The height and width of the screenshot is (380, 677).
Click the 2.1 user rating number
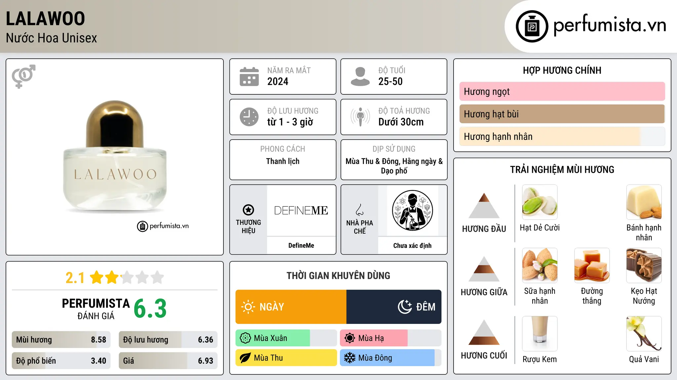(x=75, y=278)
